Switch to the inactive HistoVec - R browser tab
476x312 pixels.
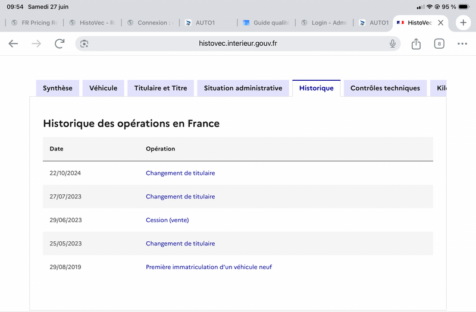[x=92, y=23]
